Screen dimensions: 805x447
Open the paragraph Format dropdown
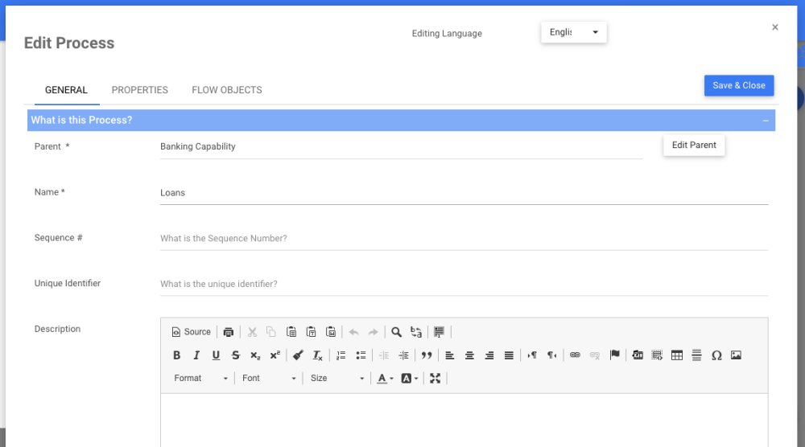(200, 379)
